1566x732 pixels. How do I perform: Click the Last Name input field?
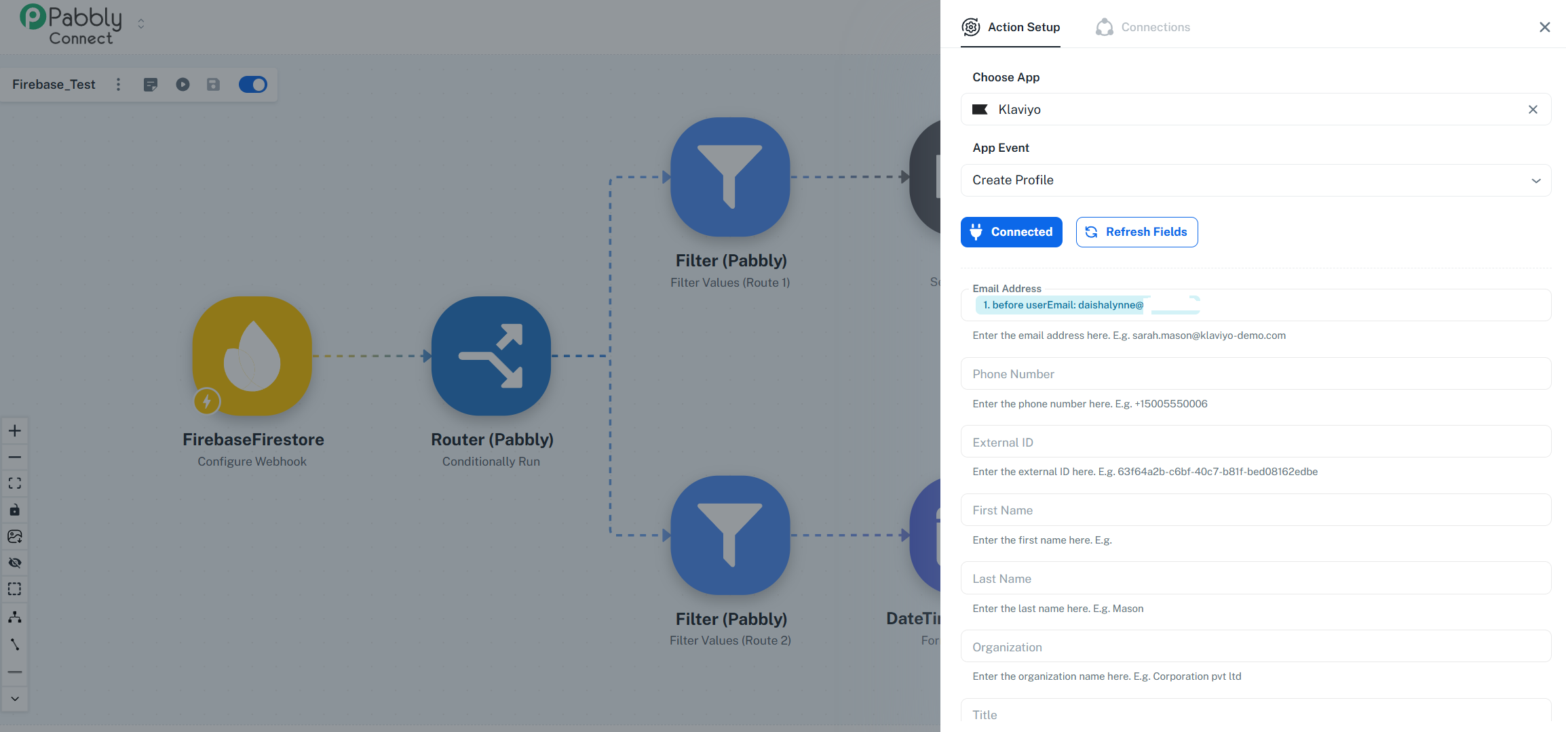[1256, 578]
